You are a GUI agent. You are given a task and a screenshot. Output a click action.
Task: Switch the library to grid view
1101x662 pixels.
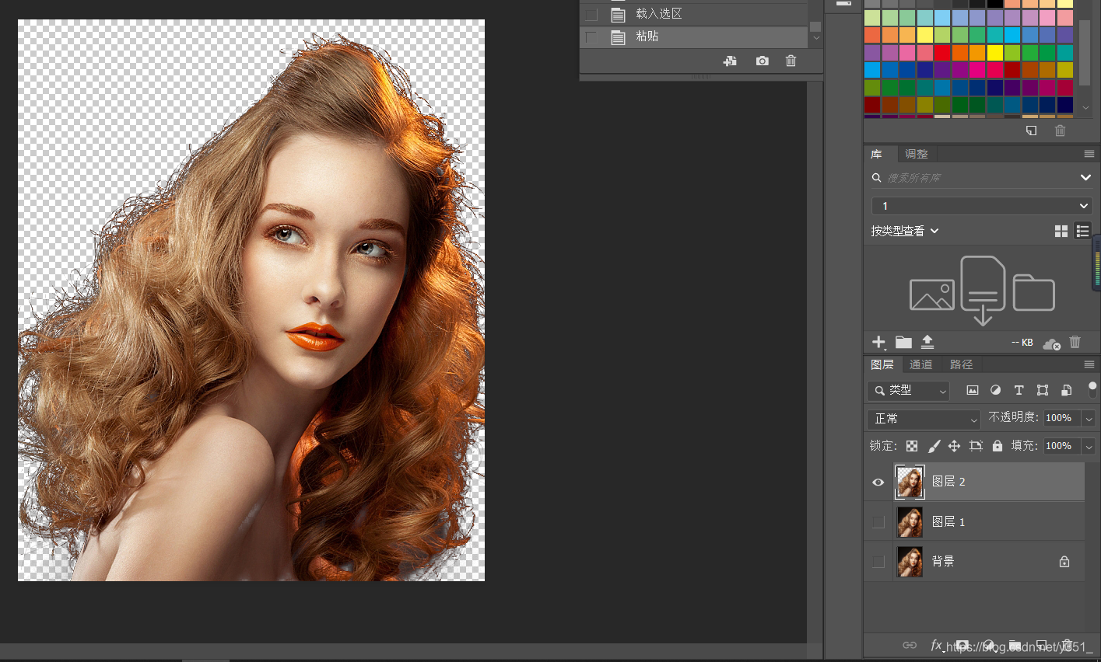pos(1061,231)
